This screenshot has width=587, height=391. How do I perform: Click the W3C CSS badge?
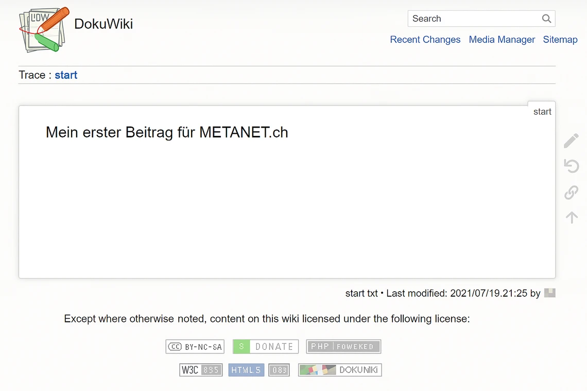(201, 369)
